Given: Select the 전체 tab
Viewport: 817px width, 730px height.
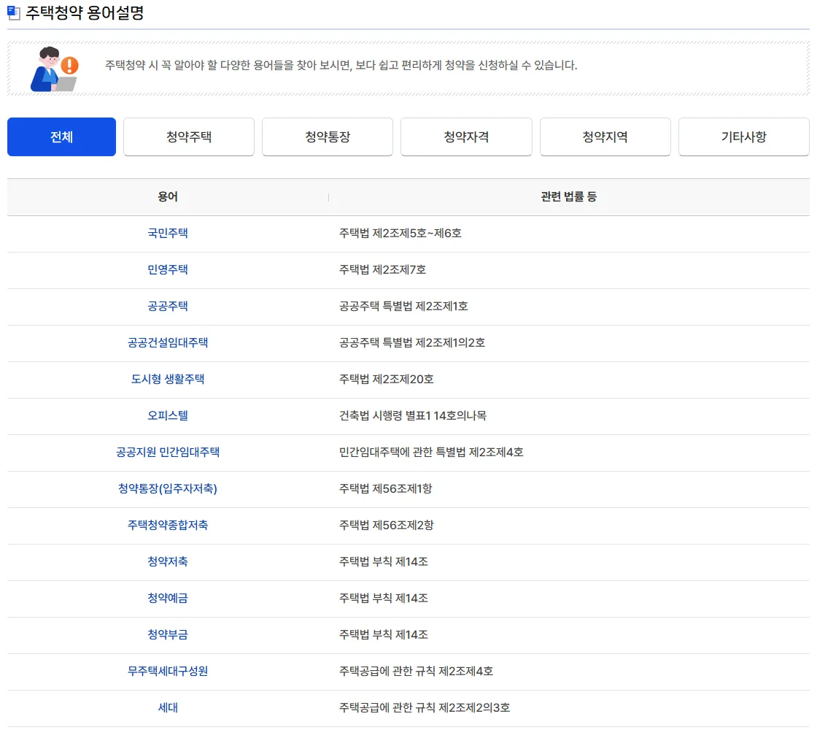Looking at the screenshot, I should pyautogui.click(x=61, y=137).
